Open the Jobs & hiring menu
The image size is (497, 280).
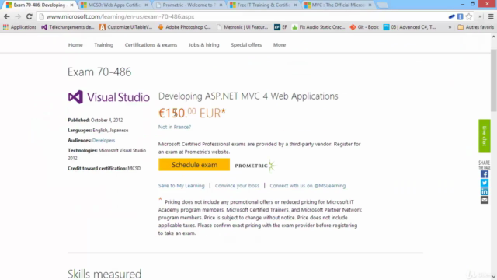(x=203, y=45)
